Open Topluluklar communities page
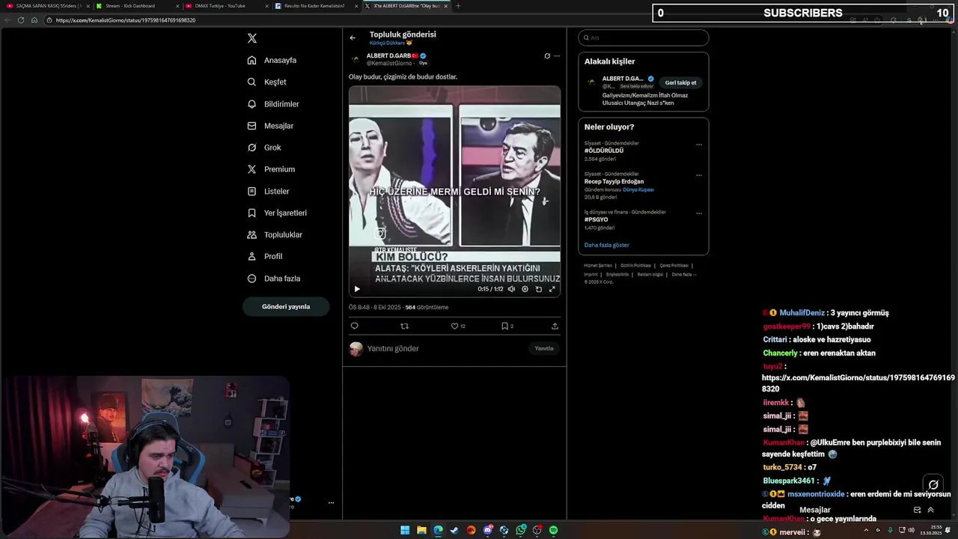The height and width of the screenshot is (539, 958). click(x=275, y=234)
